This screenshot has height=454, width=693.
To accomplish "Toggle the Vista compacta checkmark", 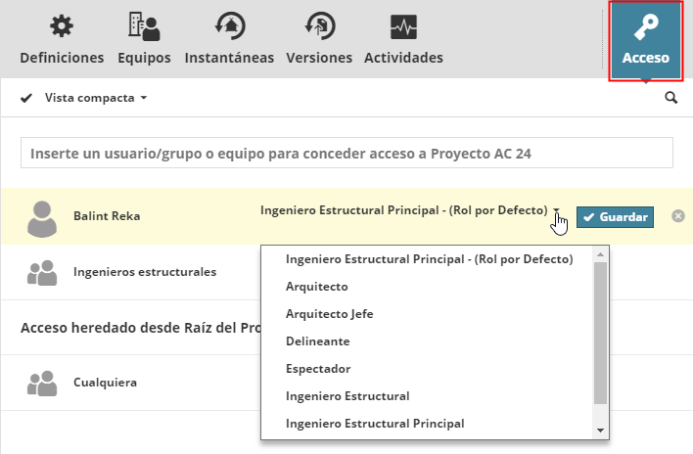I will tap(26, 98).
